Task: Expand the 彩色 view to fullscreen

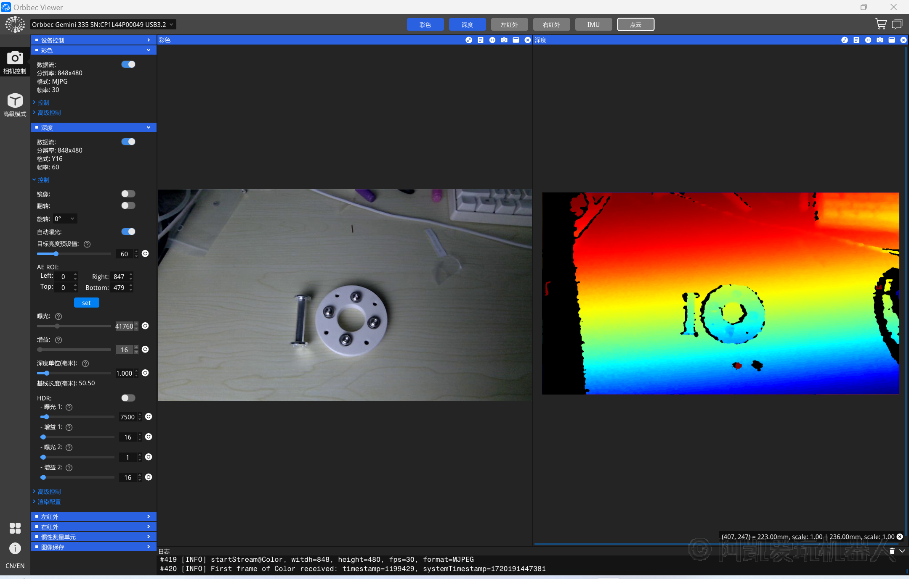Action: (x=468, y=40)
